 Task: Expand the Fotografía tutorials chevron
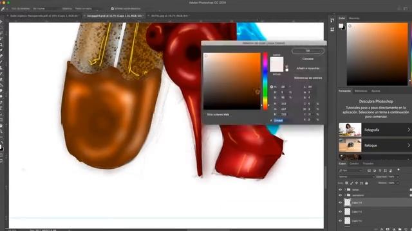[409, 130]
